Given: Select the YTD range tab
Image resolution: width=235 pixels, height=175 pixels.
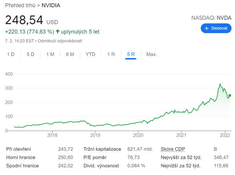Looking at the screenshot, I should [90, 54].
